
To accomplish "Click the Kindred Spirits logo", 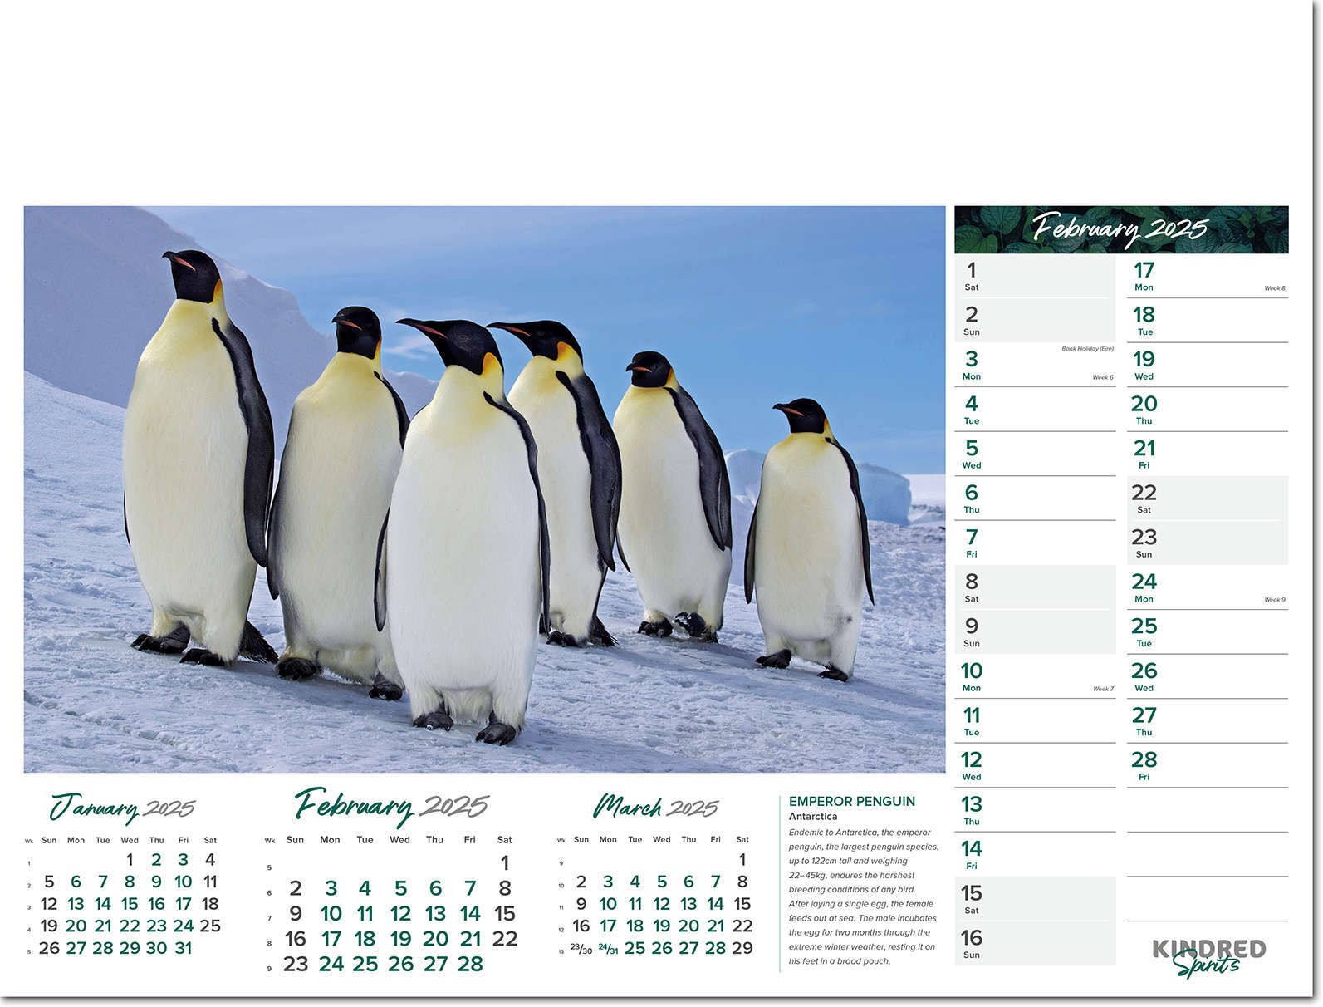I will (x=1208, y=957).
